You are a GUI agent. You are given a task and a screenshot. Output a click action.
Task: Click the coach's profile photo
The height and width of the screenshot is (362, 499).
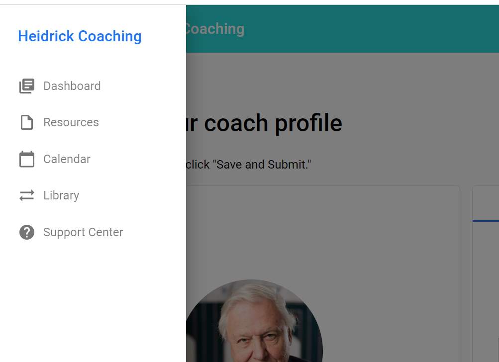pyautogui.click(x=254, y=323)
